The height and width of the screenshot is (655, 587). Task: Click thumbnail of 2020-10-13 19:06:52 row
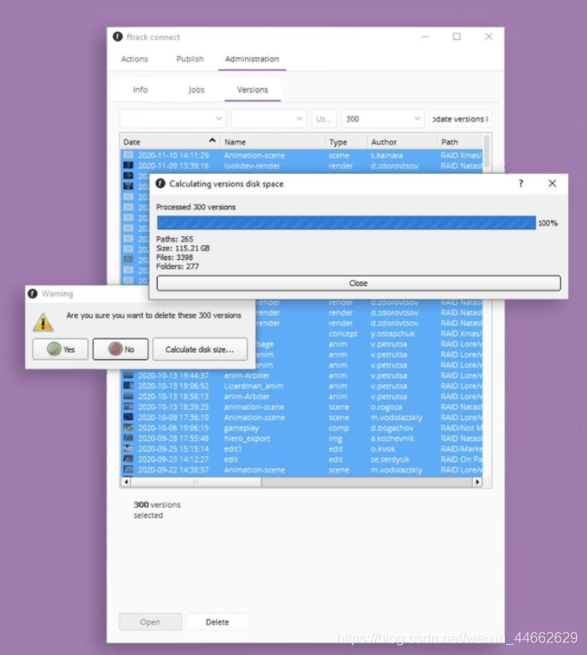(x=128, y=386)
